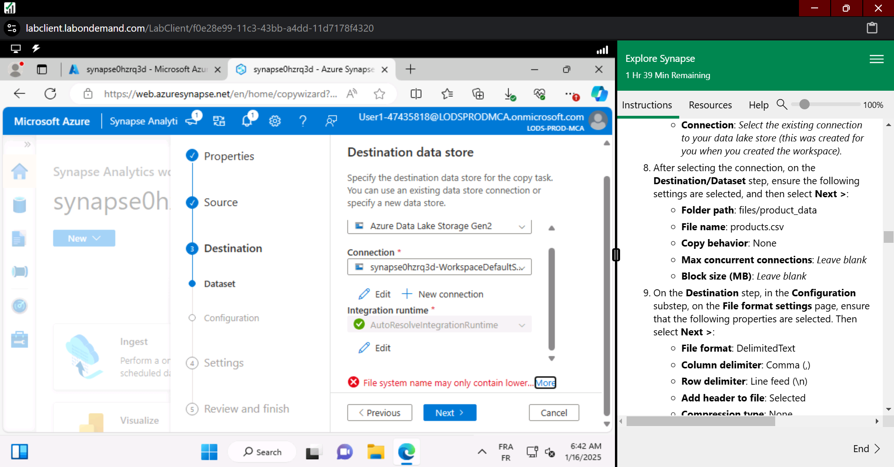Open the switch workspace directory icon
Image resolution: width=894 pixels, height=467 pixels.
click(219, 121)
